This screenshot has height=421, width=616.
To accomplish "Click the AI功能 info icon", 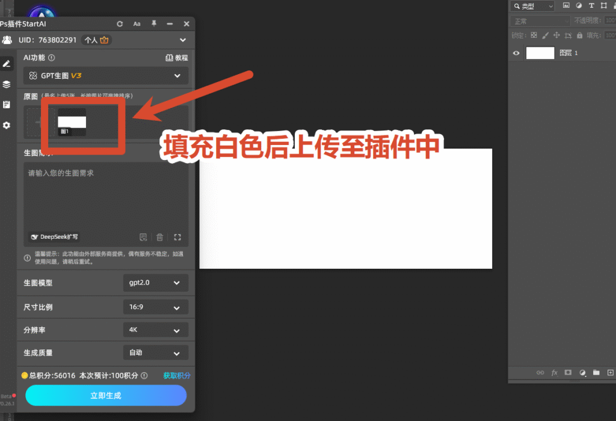I will 52,58.
